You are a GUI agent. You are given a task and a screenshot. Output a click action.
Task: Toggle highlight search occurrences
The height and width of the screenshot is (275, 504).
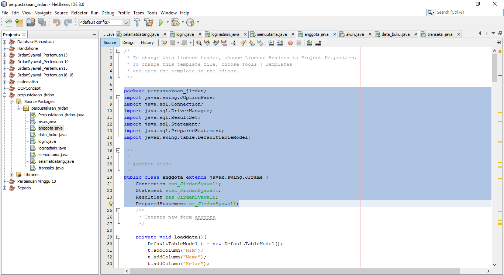[x=309, y=43]
